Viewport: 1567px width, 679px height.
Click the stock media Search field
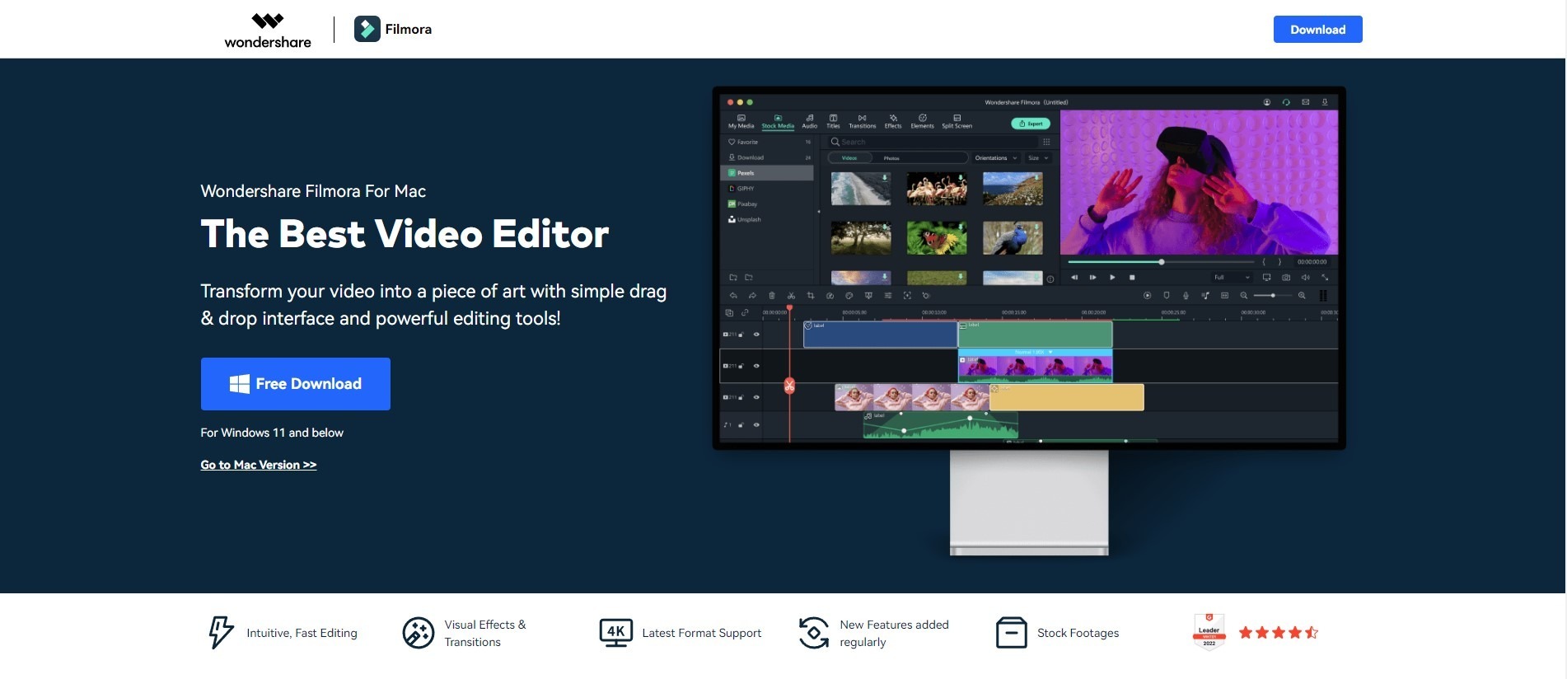[x=931, y=142]
